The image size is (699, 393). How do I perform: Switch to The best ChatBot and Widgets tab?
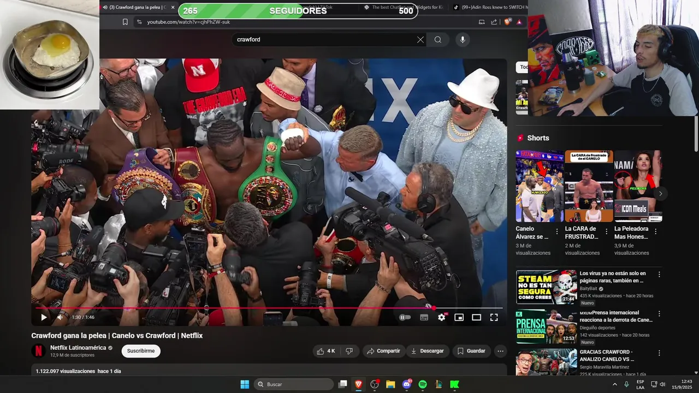point(403,7)
